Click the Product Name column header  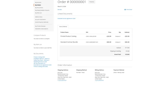[x=65, y=32]
